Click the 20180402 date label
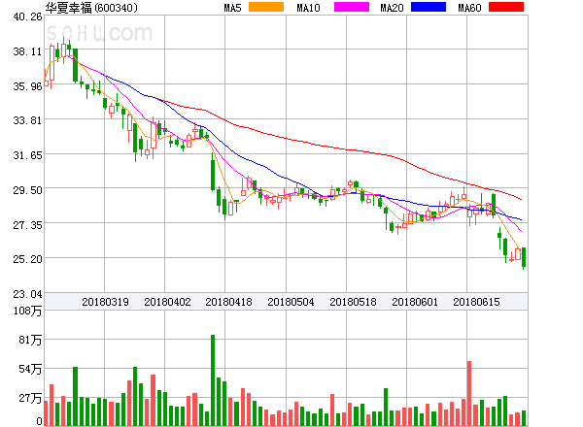The width and height of the screenshot is (583, 427). click(x=167, y=302)
